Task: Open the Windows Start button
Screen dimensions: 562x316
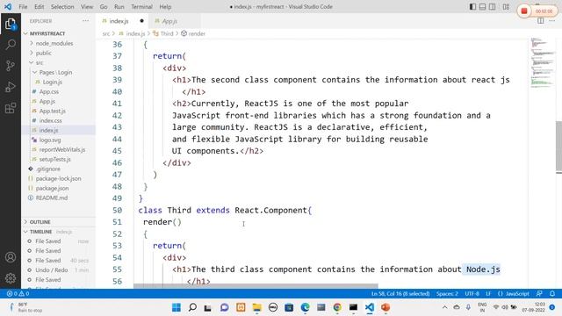Action: tap(176, 307)
